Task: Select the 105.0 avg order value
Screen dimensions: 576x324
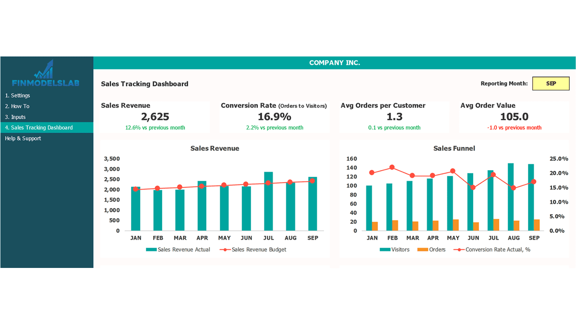Action: pos(514,116)
